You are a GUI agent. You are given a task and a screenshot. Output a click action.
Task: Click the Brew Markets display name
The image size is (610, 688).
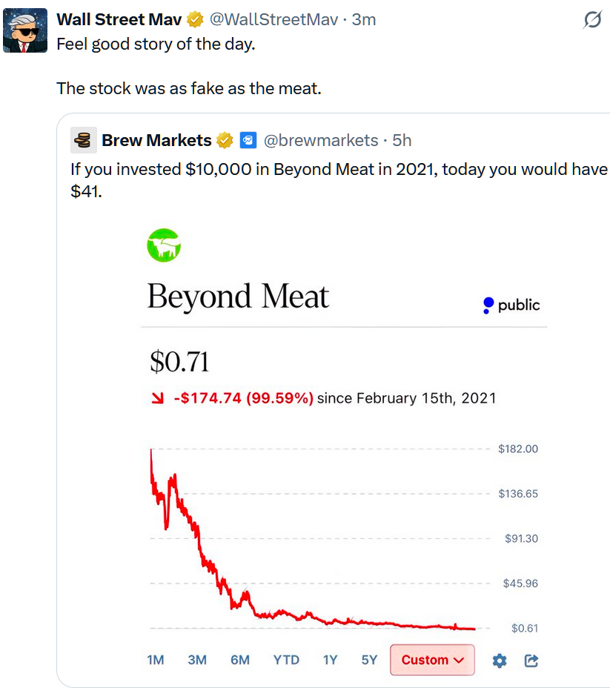[156, 140]
